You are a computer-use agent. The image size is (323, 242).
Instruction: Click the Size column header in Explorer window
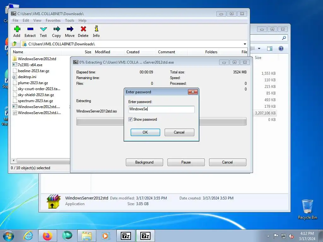point(258,58)
